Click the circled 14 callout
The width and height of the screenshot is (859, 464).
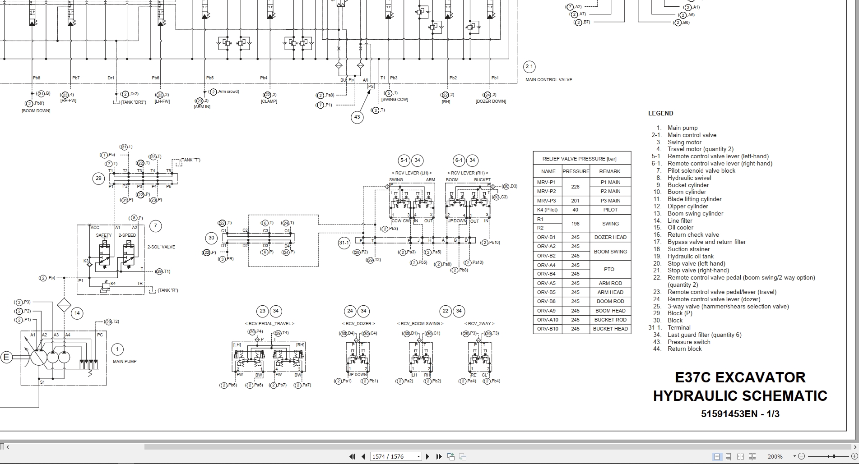point(77,313)
